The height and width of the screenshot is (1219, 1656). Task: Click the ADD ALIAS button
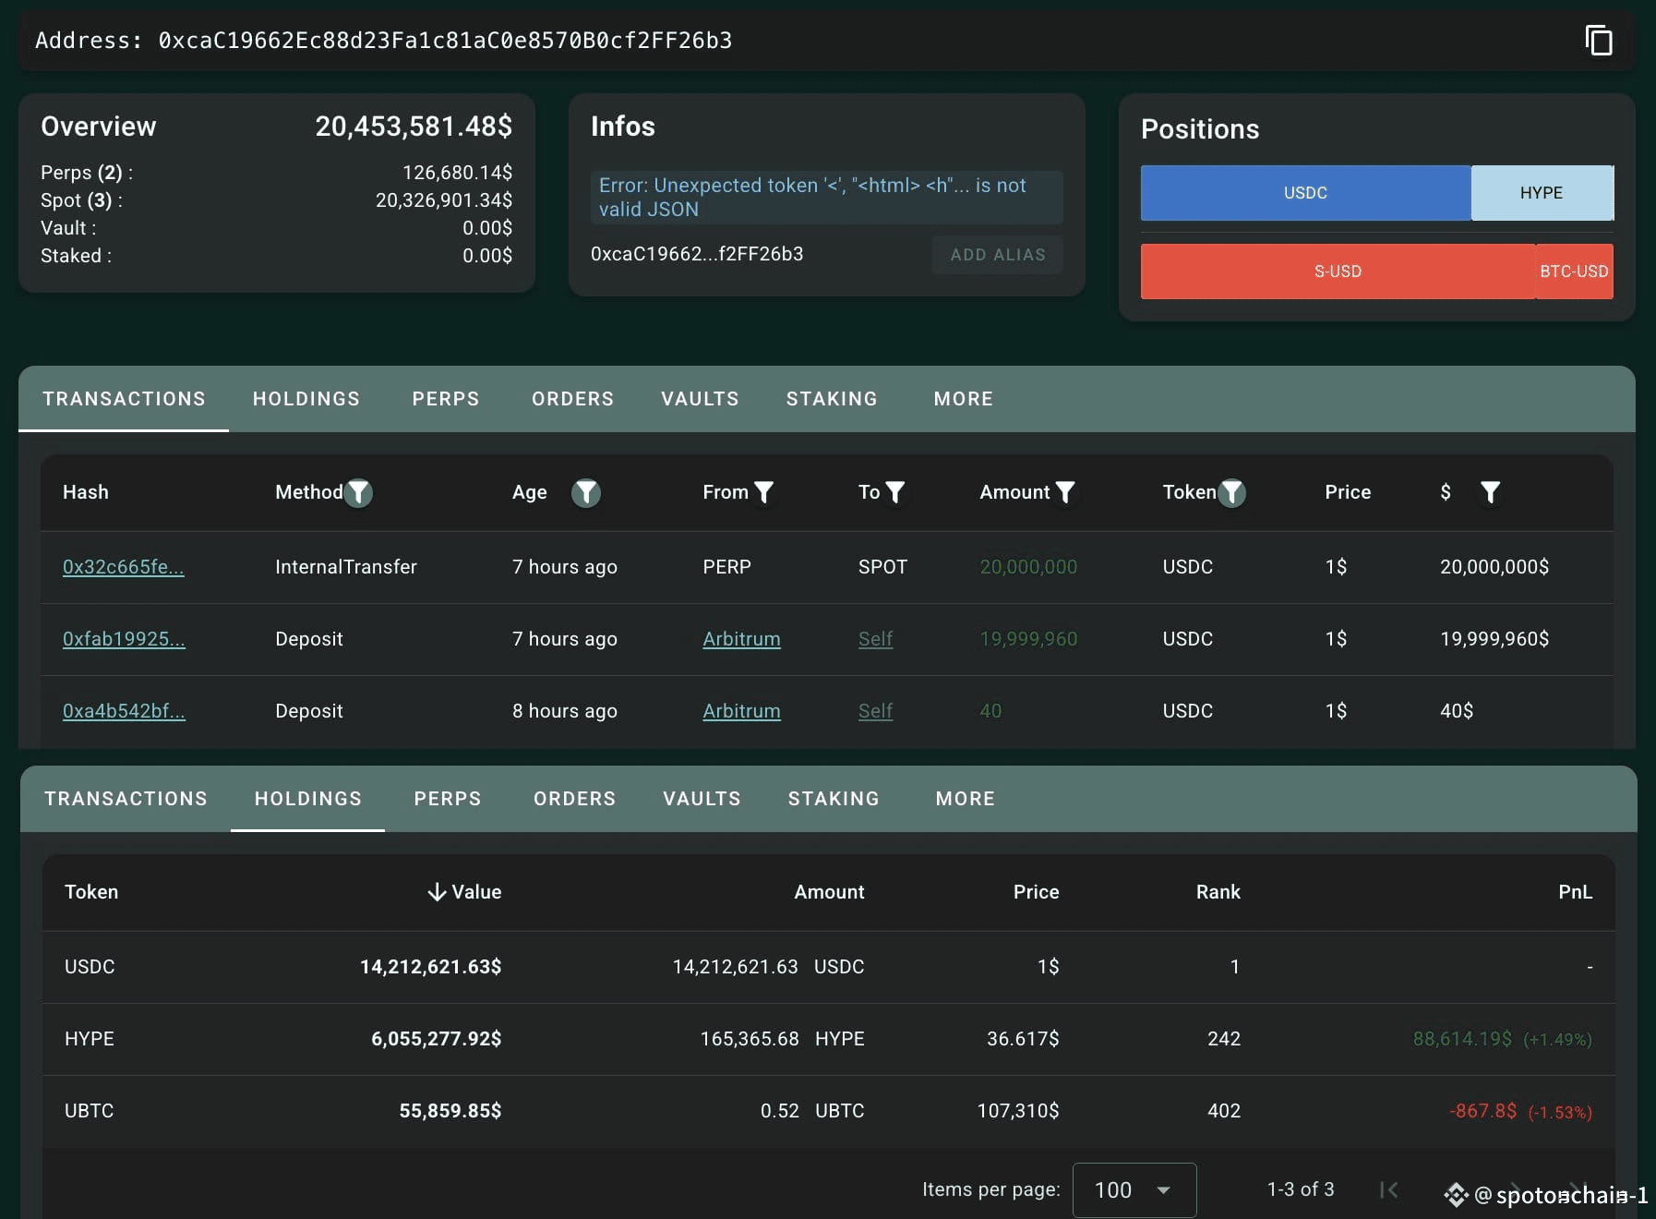[x=998, y=255]
